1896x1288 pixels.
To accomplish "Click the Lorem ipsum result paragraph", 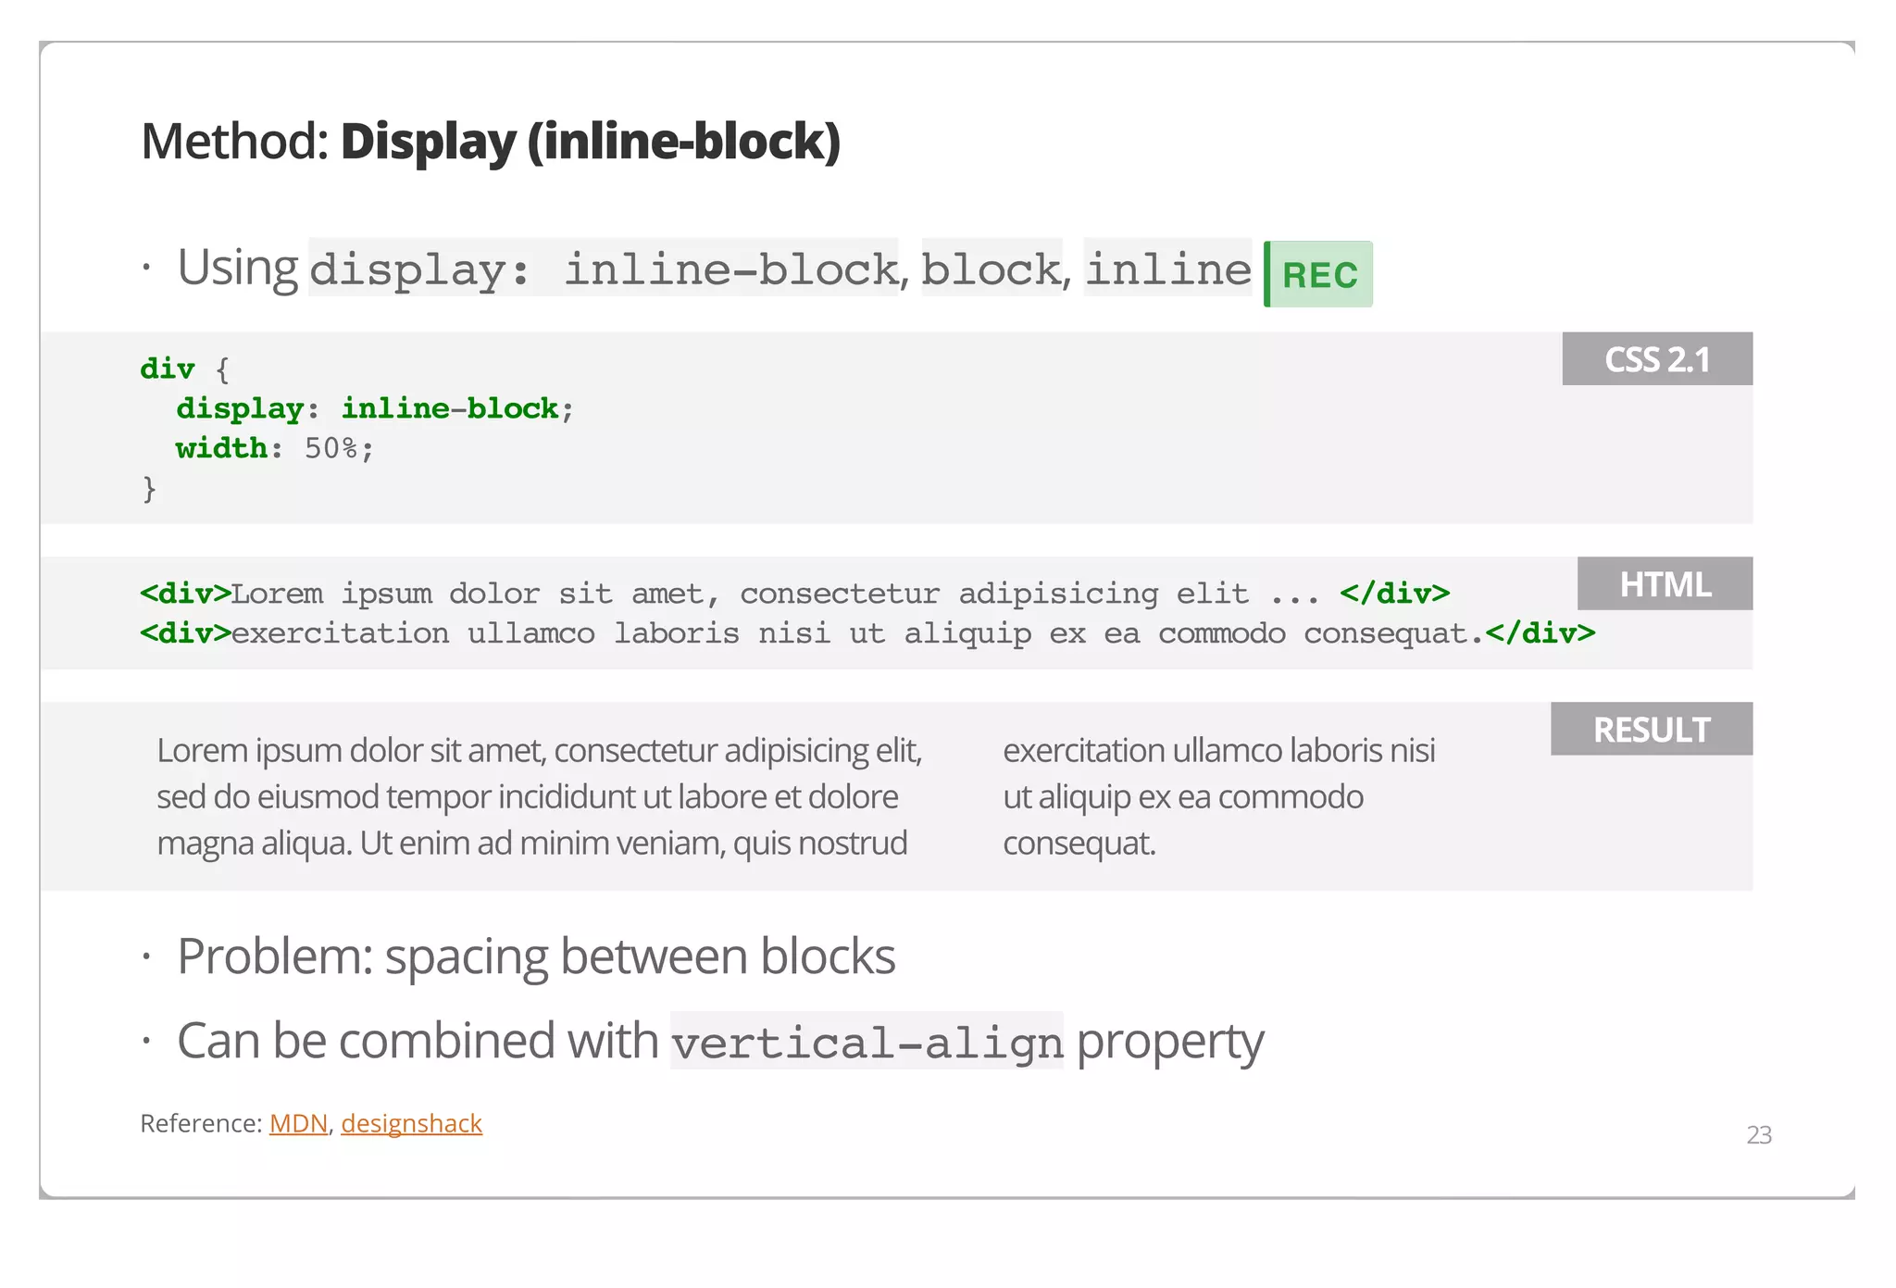I will point(539,796).
